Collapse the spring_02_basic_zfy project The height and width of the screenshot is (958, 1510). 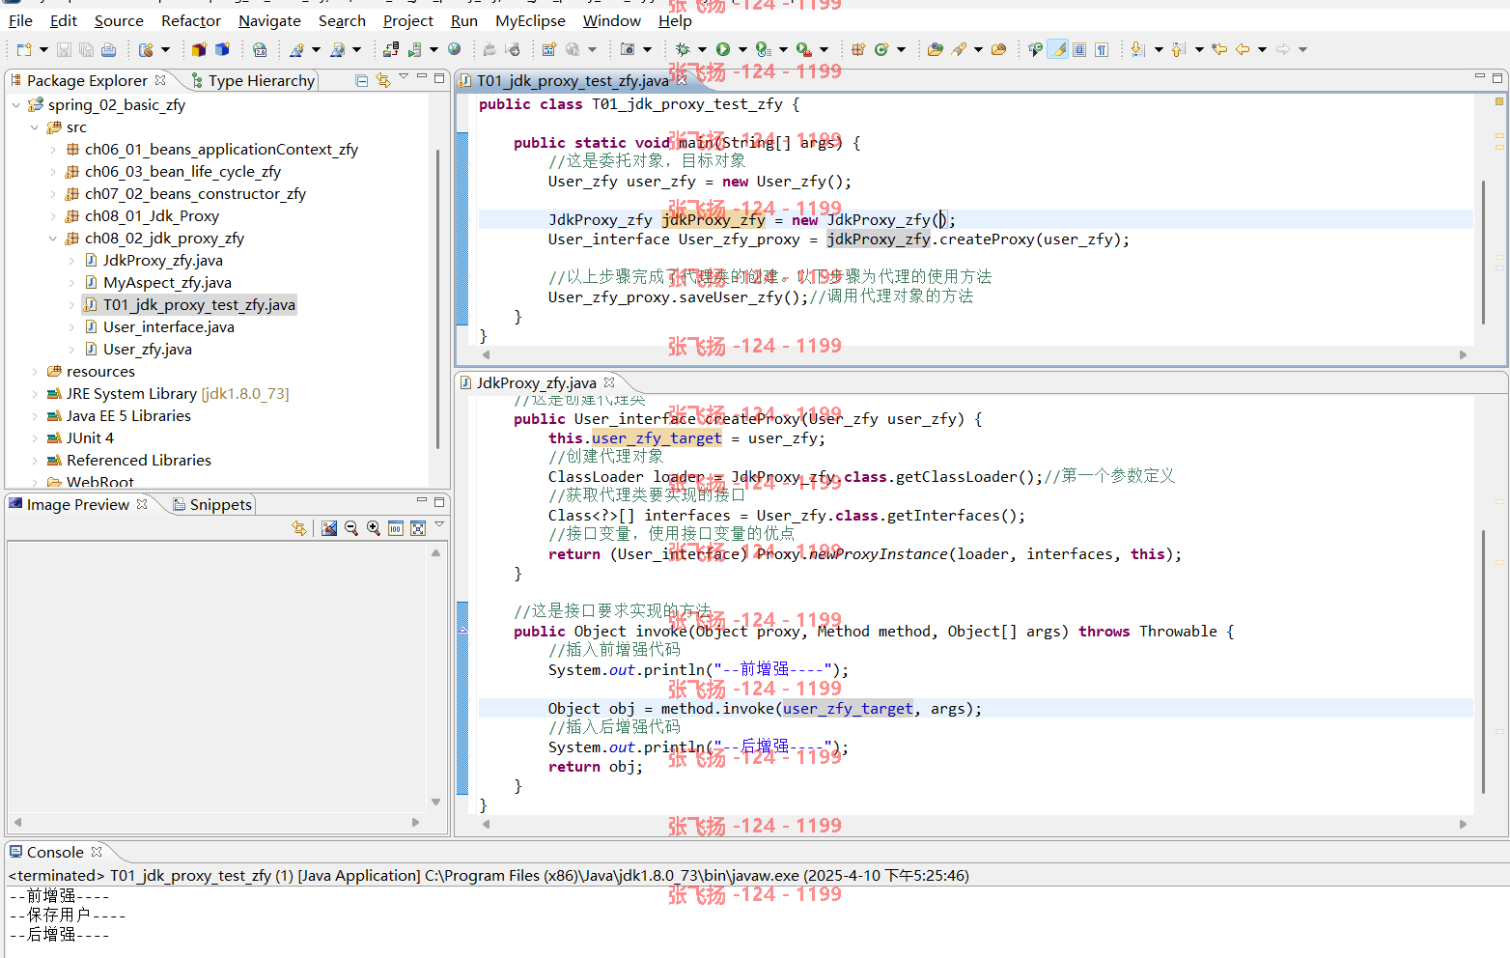pos(16,105)
